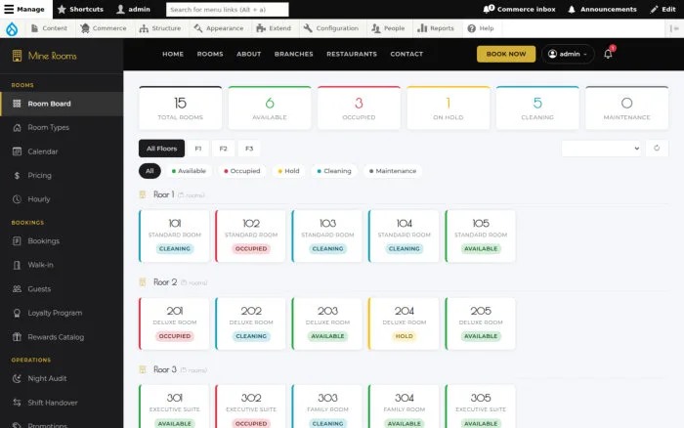Click the Edit pencil button
Screen dimensions: 684x428
pos(663,9)
